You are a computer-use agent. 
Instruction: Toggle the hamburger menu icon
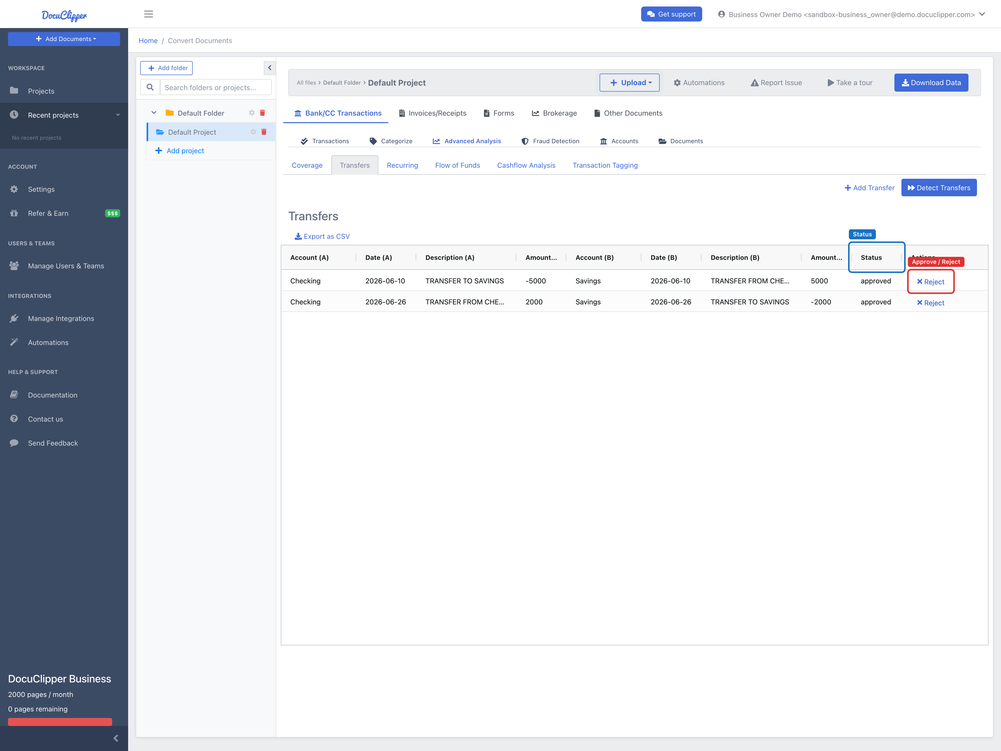148,14
